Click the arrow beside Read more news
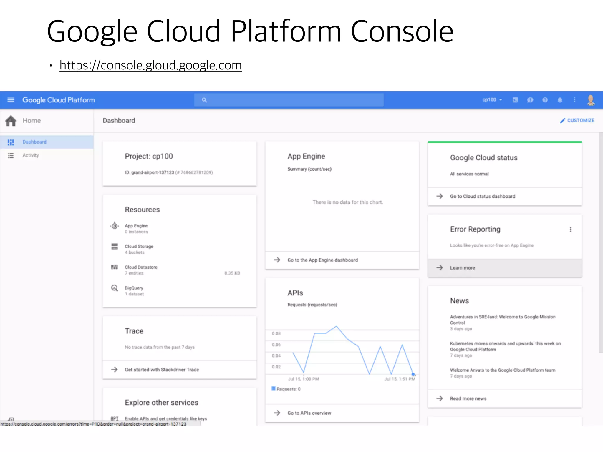Screen dimensions: 603x452 [x=440, y=398]
